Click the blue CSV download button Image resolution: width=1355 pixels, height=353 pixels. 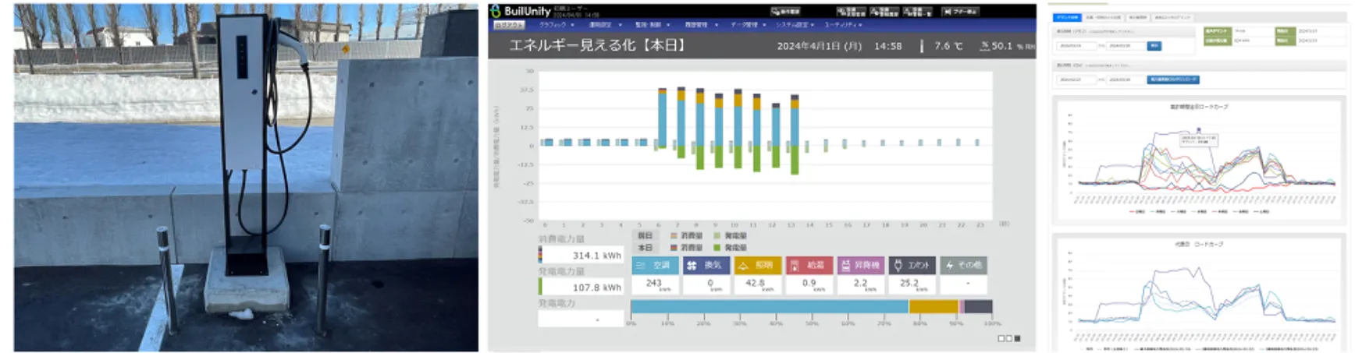[x=1172, y=79]
